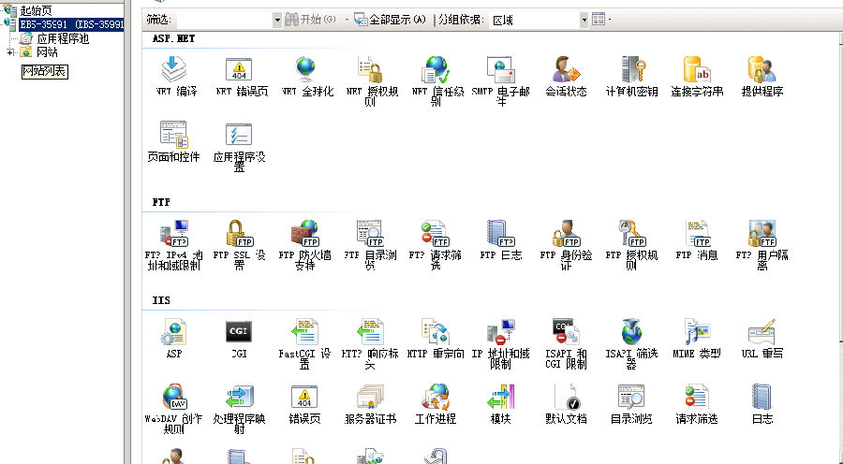843x464 pixels.
Task: Open FTP 防火墙支持 feature
Action: [303, 234]
